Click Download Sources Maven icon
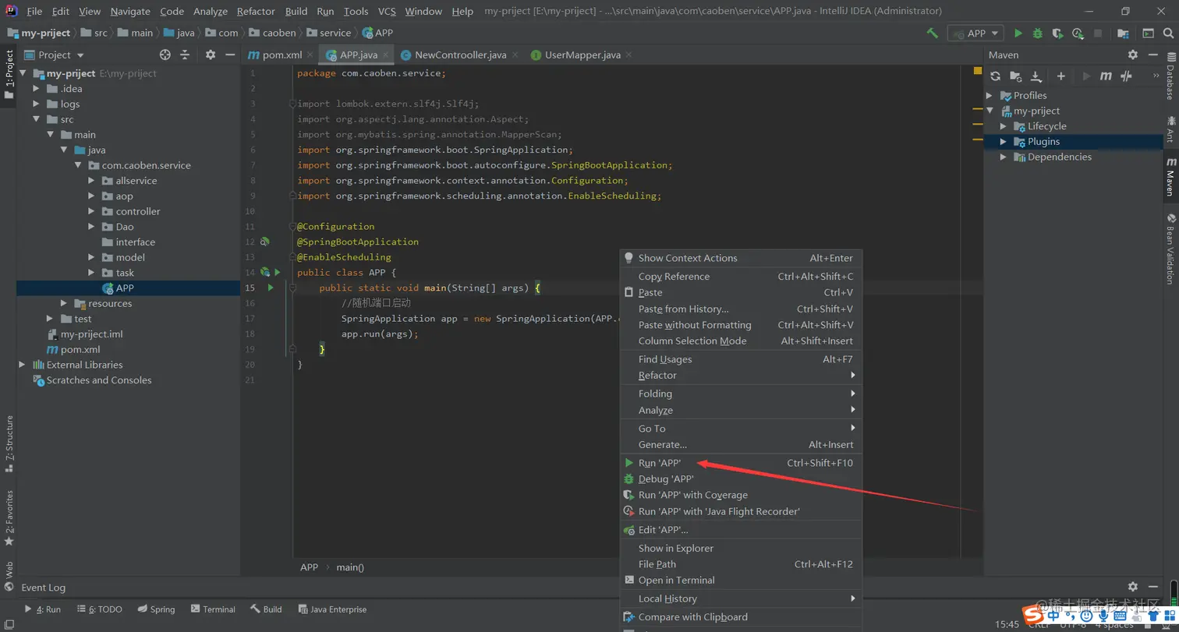The height and width of the screenshot is (632, 1179). [x=1036, y=76]
